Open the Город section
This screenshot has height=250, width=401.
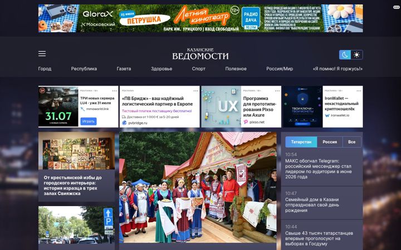[x=45, y=69]
